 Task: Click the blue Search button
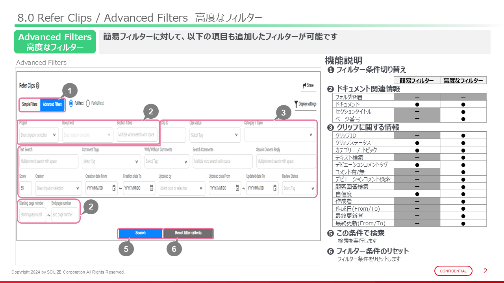(x=140, y=233)
